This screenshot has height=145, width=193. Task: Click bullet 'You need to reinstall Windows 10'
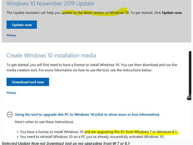pyautogui.click(x=92, y=137)
